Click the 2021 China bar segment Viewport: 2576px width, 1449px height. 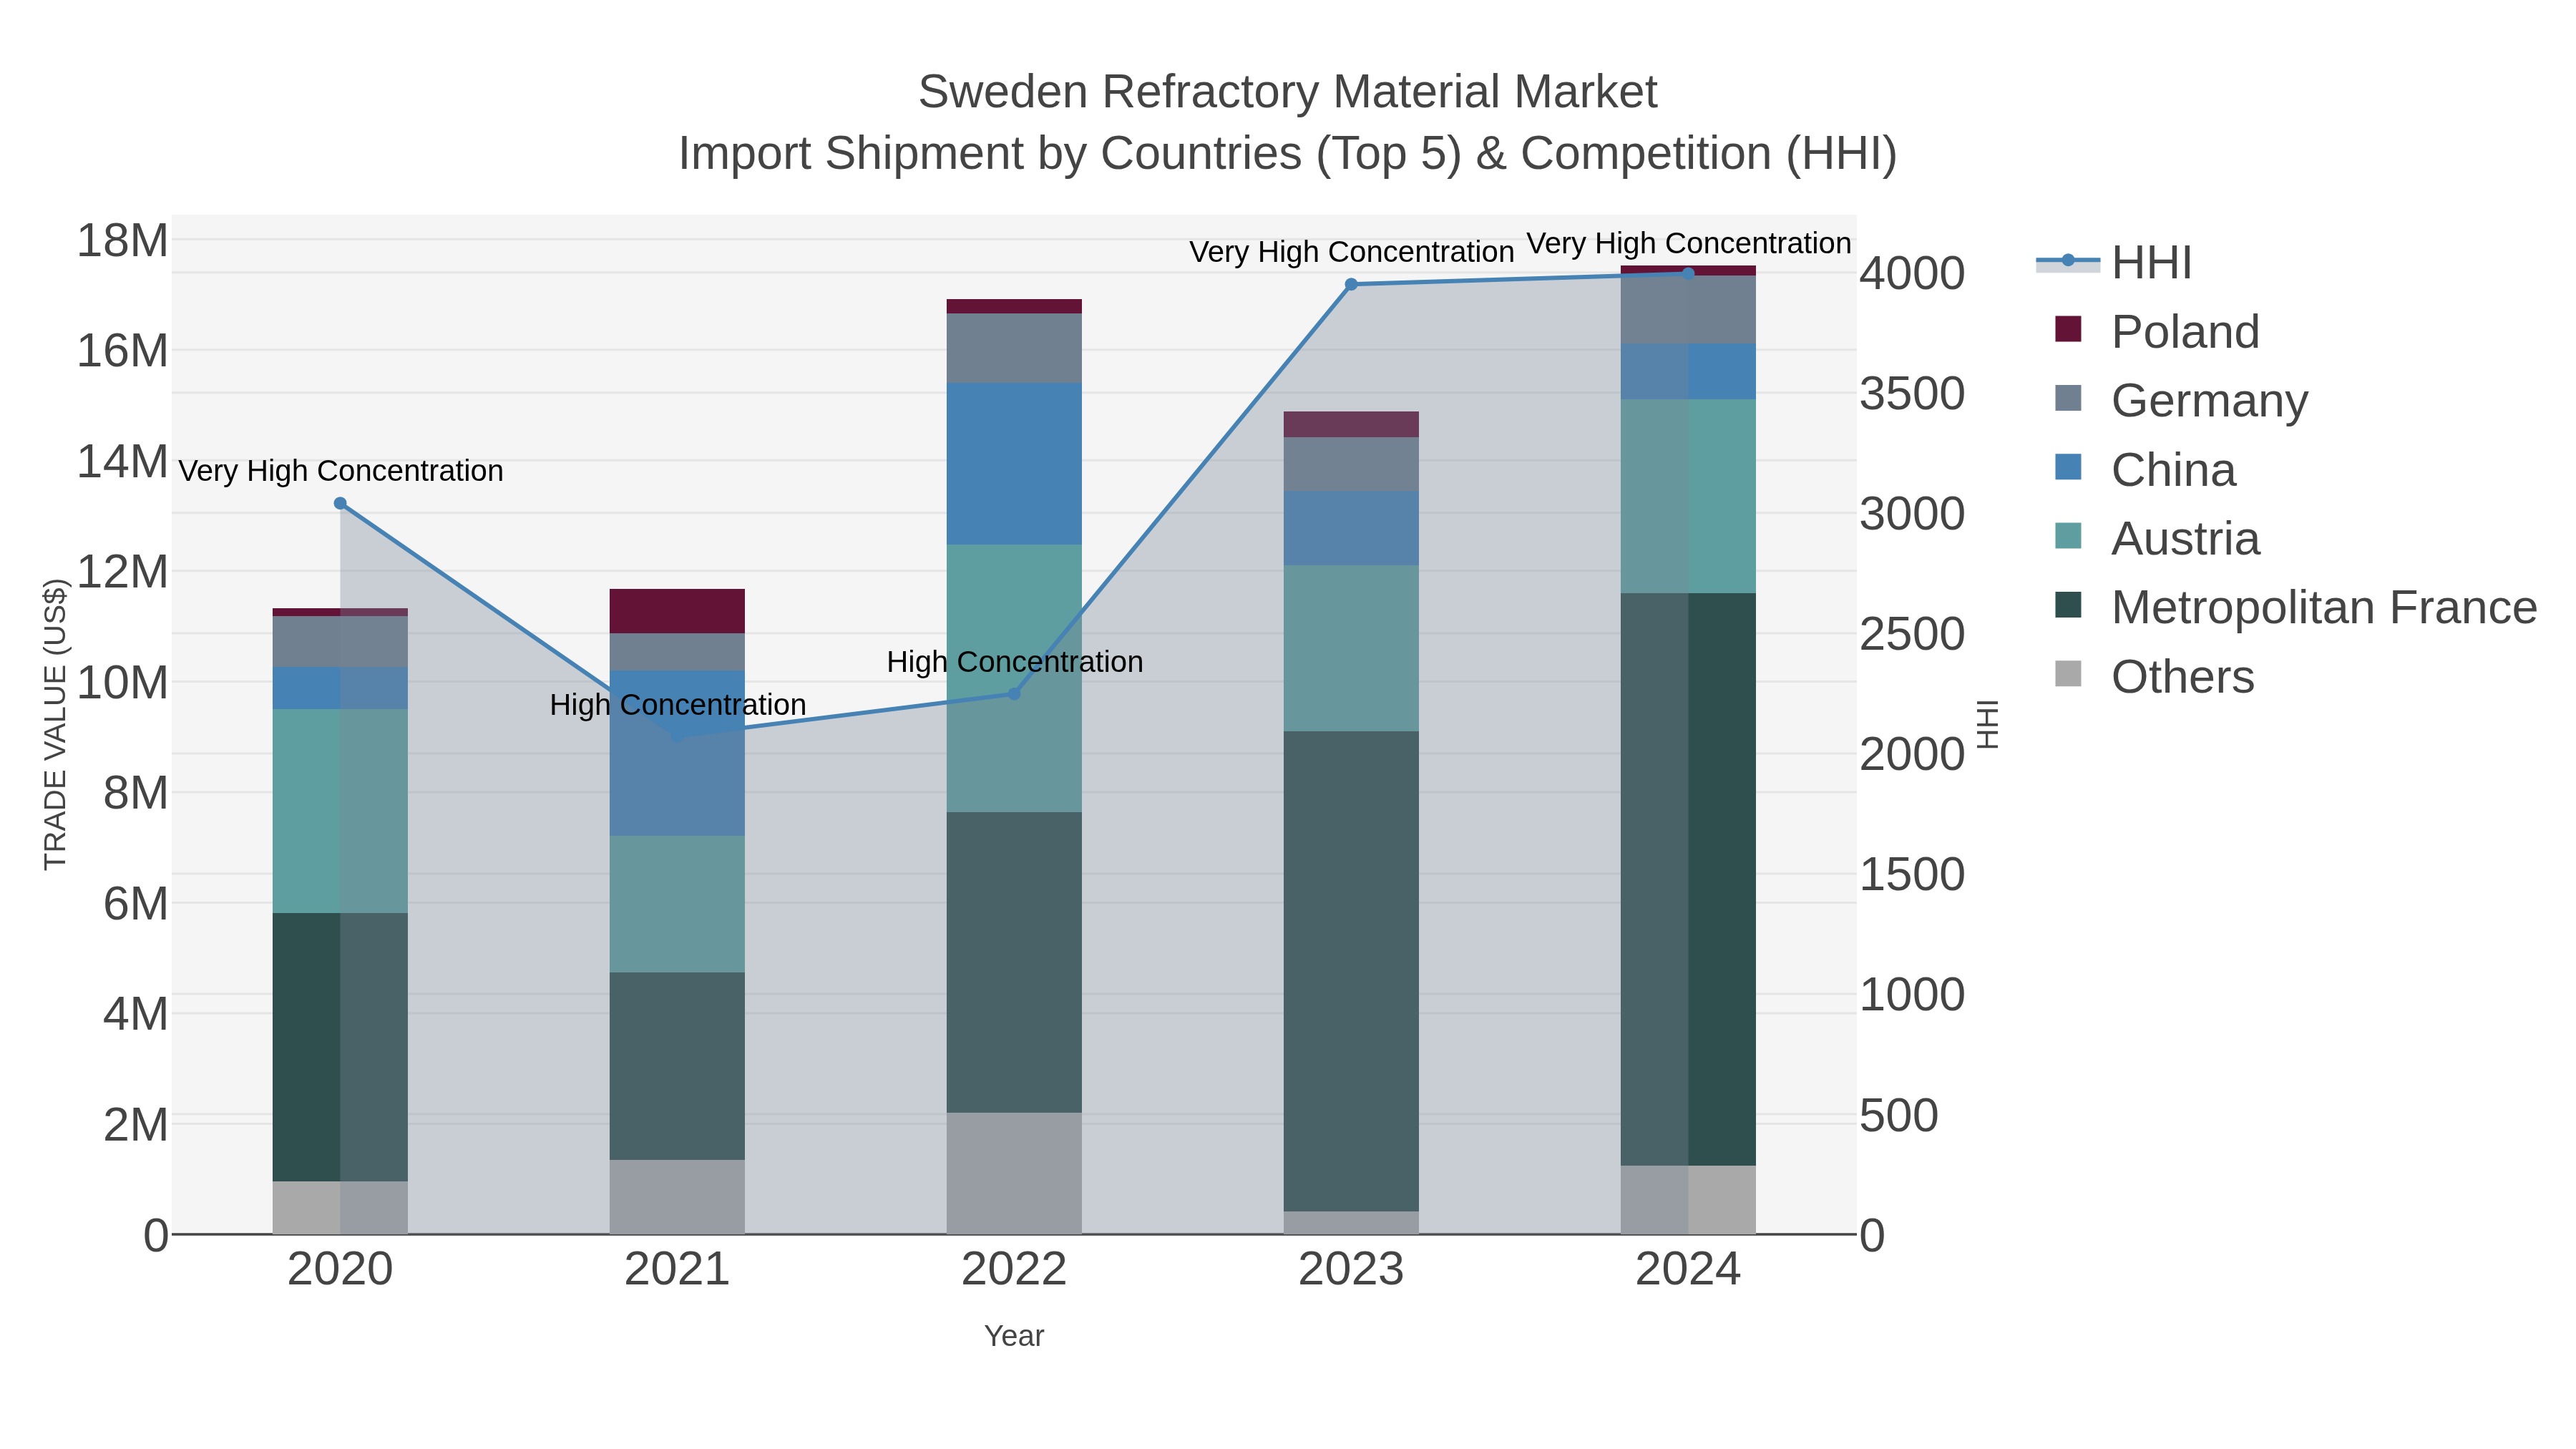pos(677,753)
